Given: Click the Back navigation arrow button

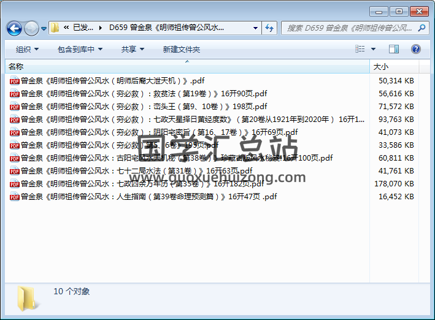Looking at the screenshot, I should [x=13, y=28].
